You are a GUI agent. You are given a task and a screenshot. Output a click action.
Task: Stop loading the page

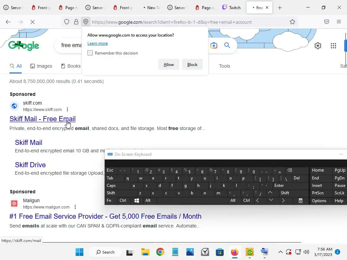tap(32, 22)
